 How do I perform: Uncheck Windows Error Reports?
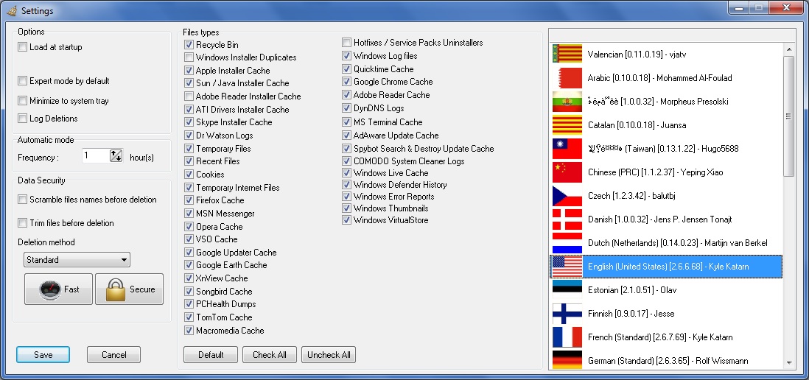[347, 197]
